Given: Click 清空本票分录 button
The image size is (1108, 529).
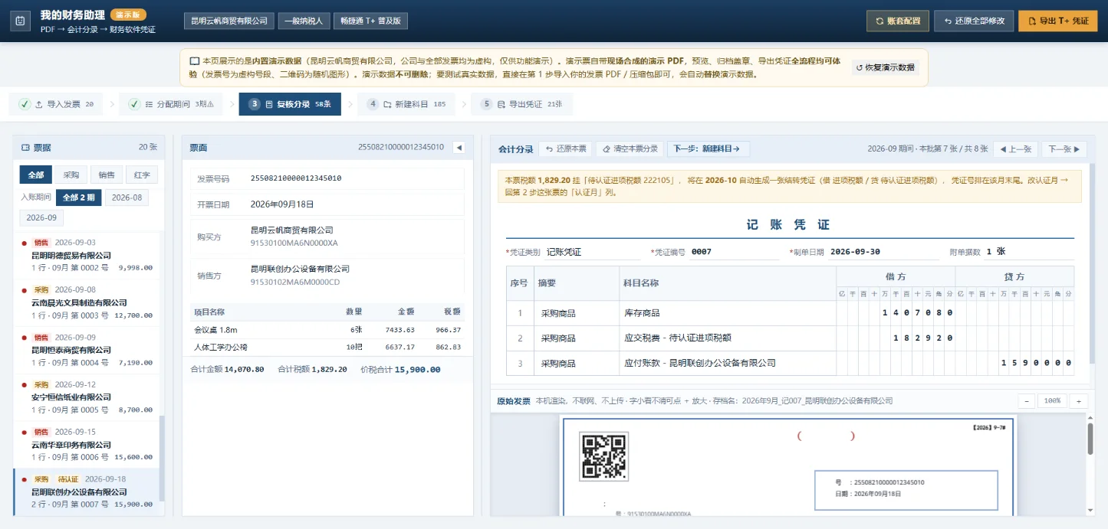Looking at the screenshot, I should (x=630, y=149).
